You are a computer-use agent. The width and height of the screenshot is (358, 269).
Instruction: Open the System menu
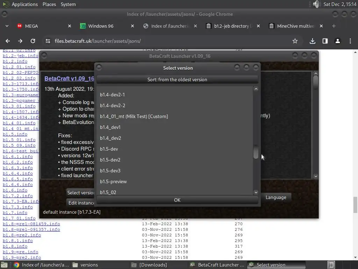68,4
